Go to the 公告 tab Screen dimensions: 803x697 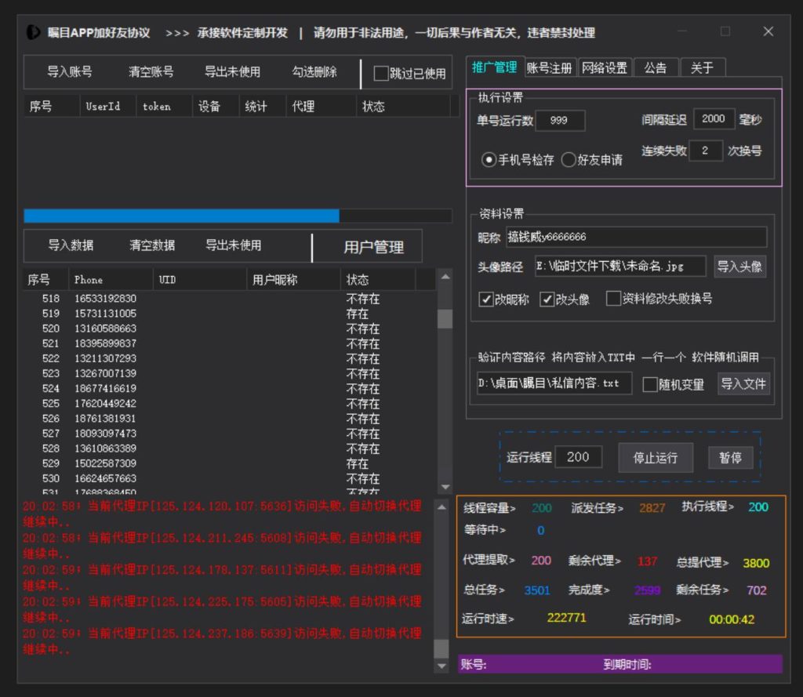tap(656, 68)
